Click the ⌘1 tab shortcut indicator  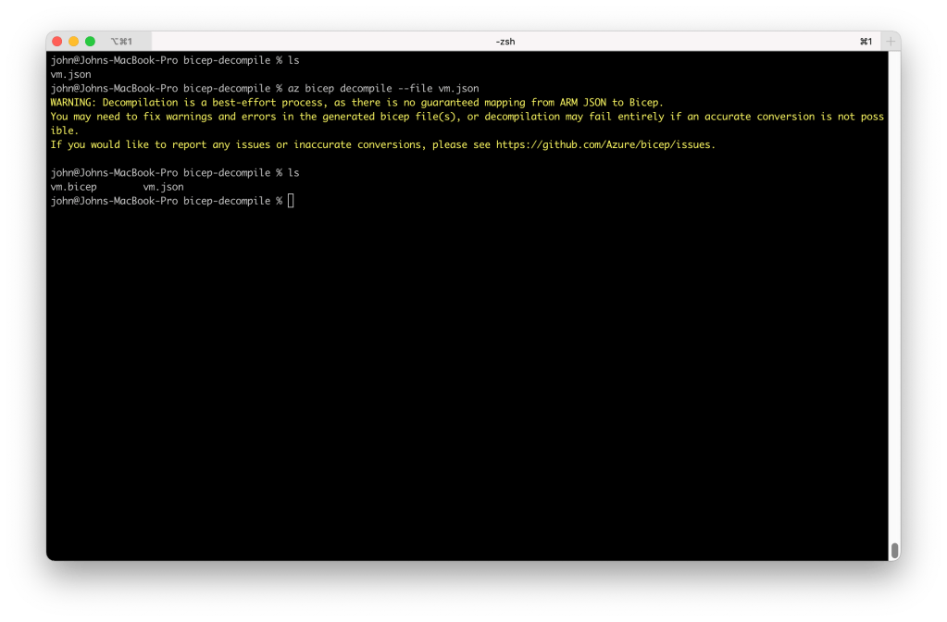click(x=866, y=42)
